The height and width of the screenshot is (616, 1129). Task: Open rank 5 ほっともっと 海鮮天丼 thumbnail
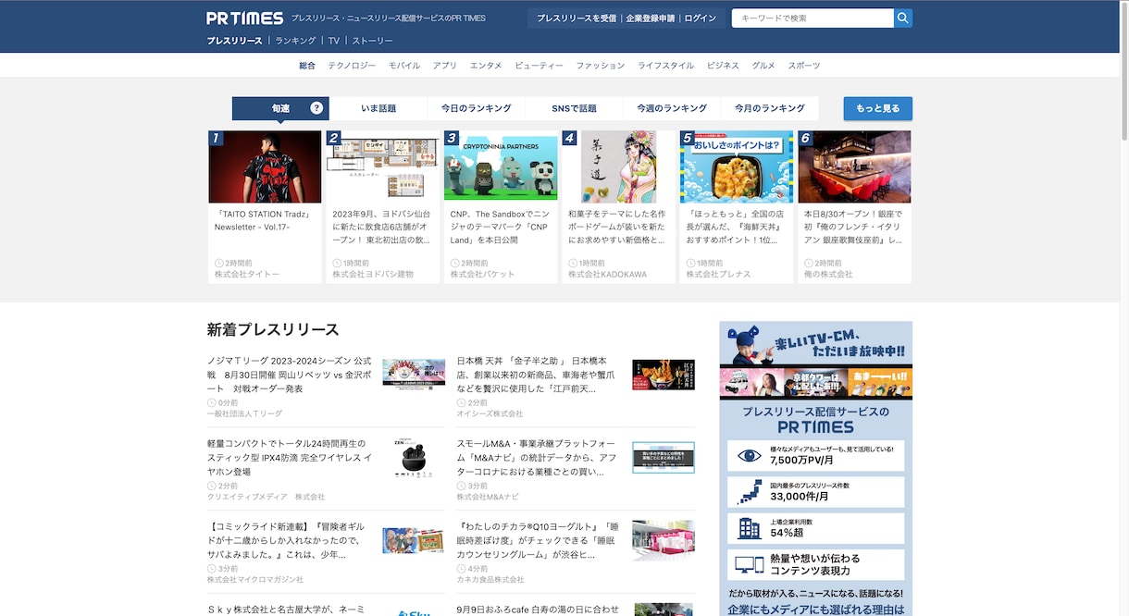point(737,166)
